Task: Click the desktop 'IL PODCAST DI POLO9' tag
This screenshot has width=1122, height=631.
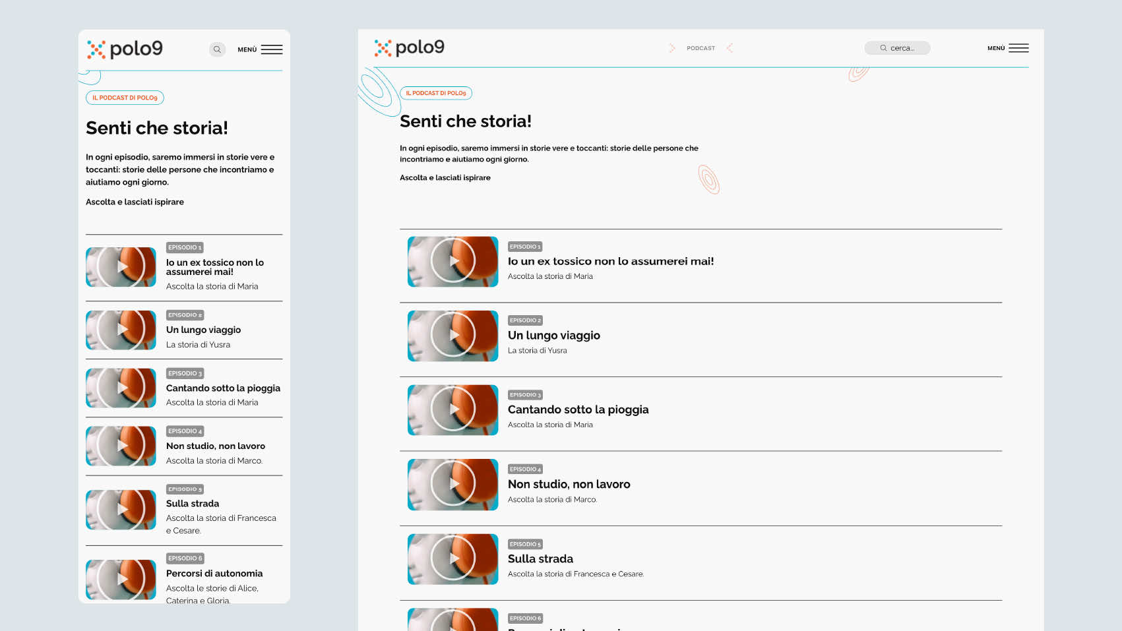Action: point(436,93)
